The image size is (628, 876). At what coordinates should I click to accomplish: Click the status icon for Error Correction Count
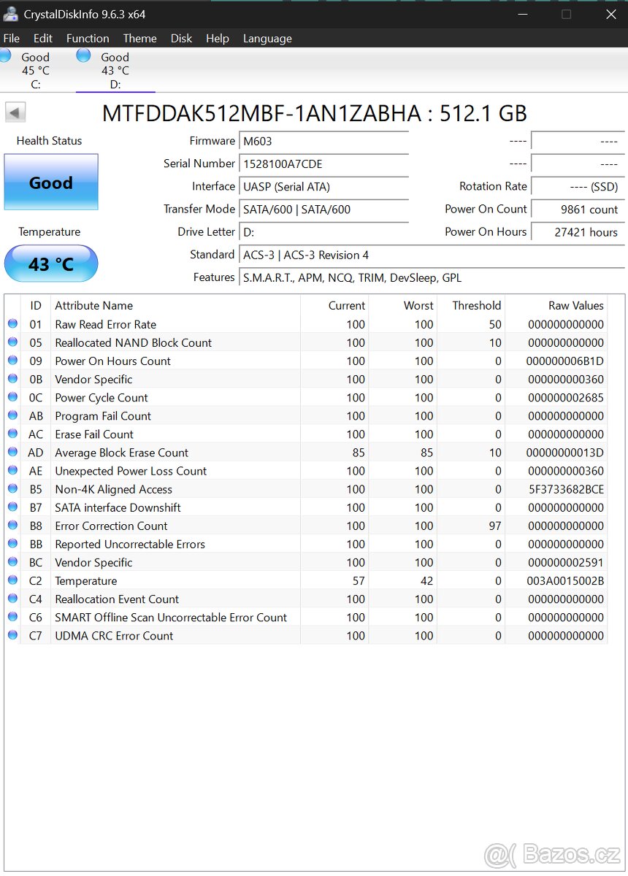(x=12, y=525)
